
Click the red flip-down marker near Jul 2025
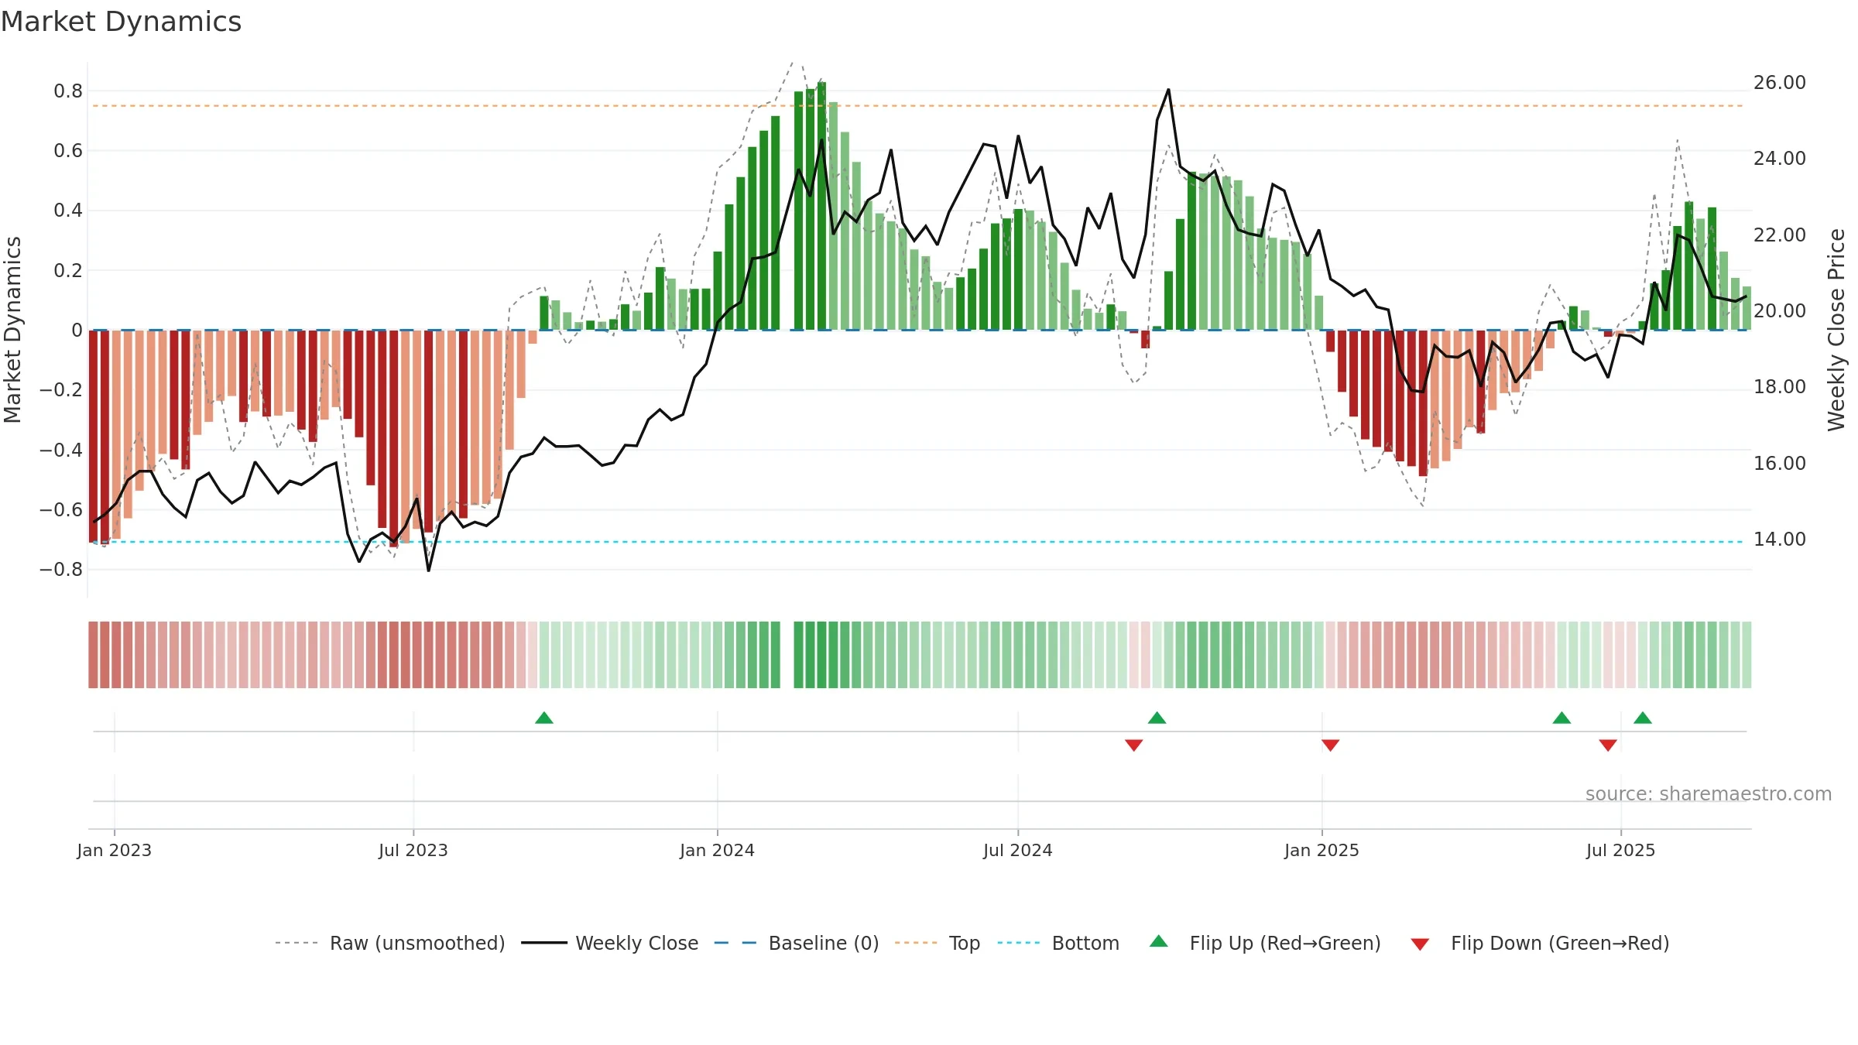pyautogui.click(x=1608, y=745)
